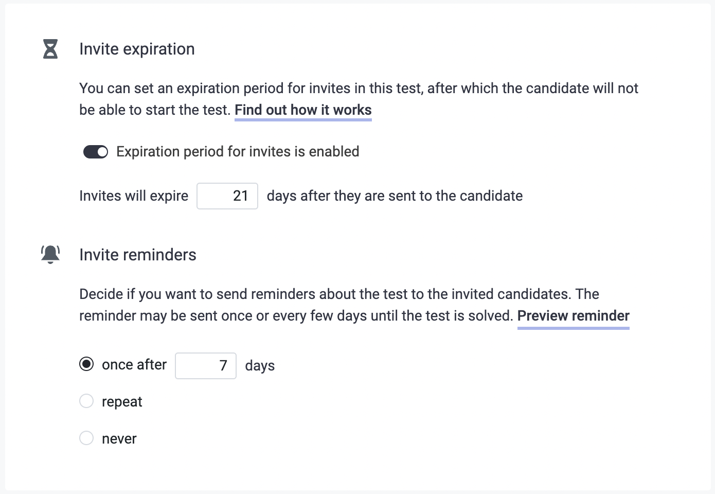Select the 'once after' radio button

click(86, 364)
